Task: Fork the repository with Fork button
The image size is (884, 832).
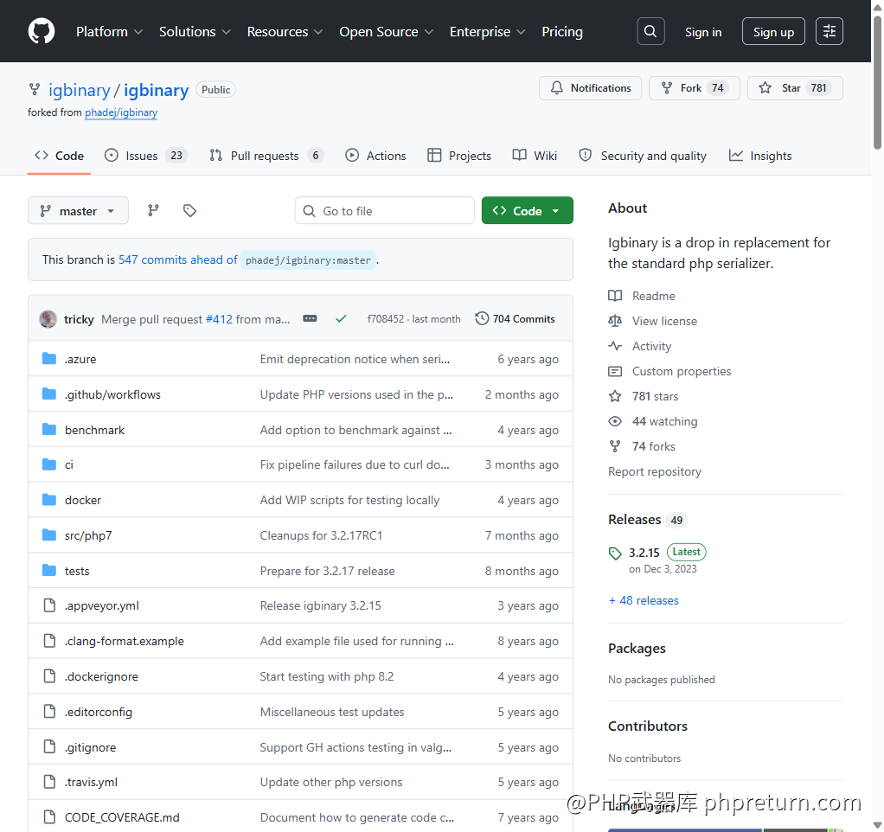Action: (694, 88)
